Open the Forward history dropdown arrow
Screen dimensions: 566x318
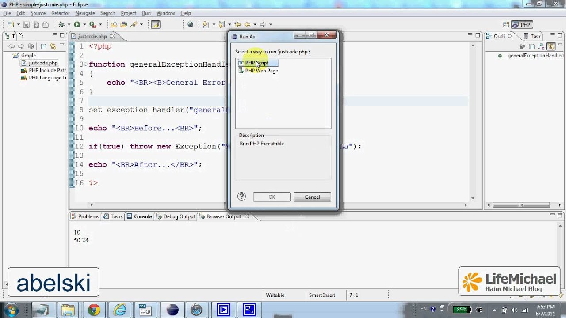[x=271, y=25]
